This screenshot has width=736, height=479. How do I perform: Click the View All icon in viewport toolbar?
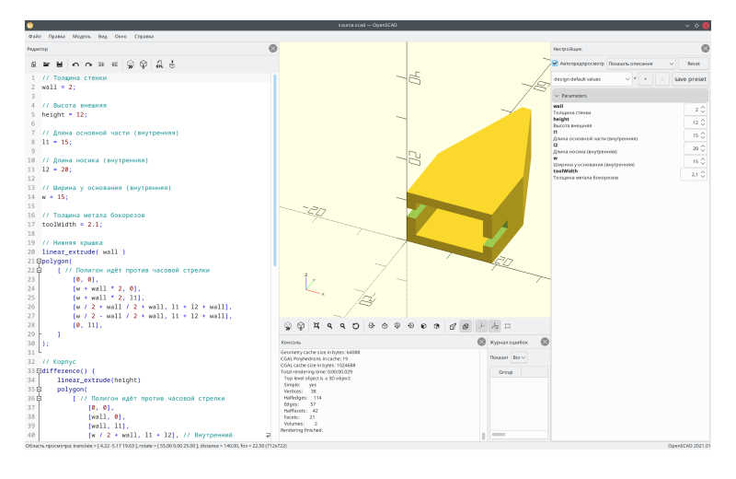tap(316, 326)
